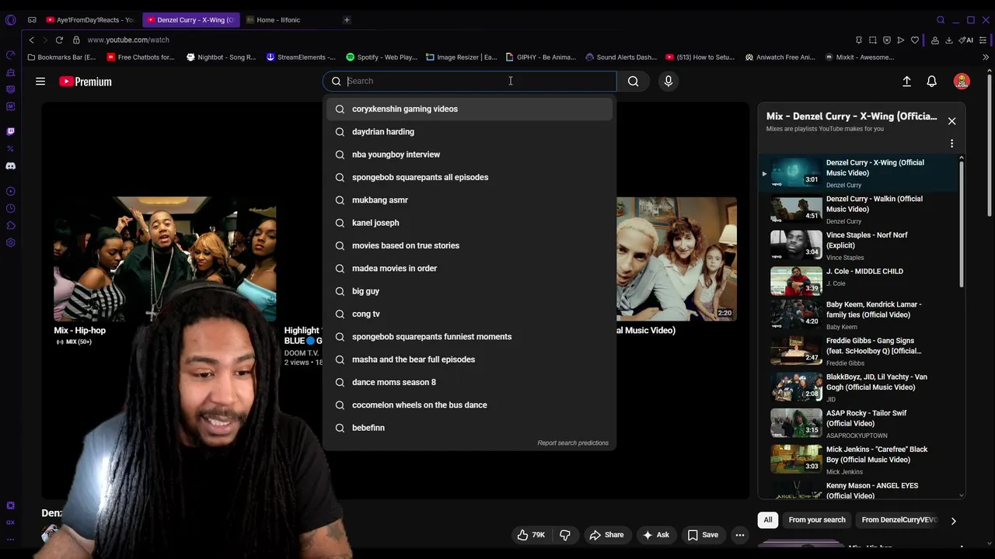Expand hidden bookmarks with double chevron

pos(986,57)
